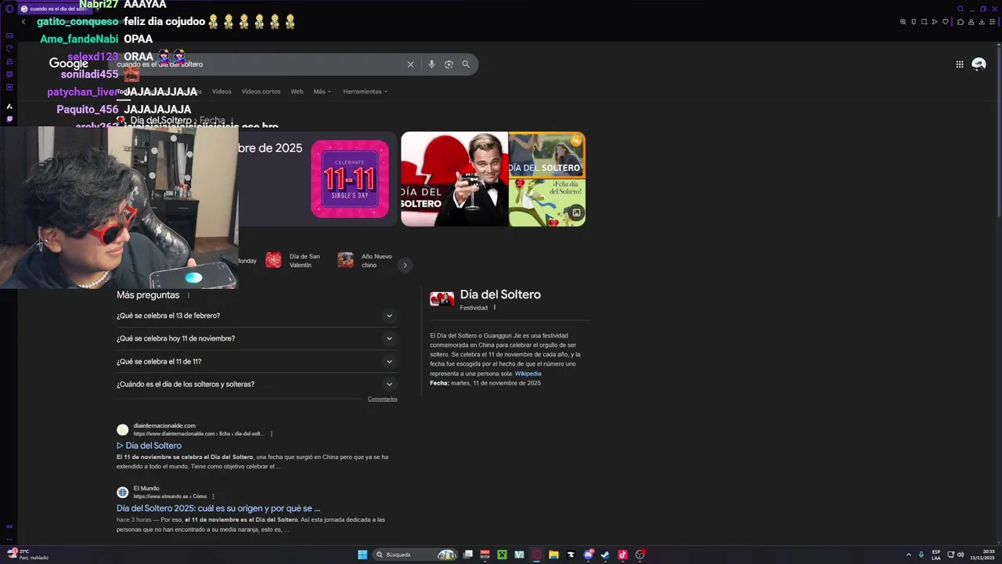The width and height of the screenshot is (1002, 564).
Task: Open the browser extensions cube icon
Action: [x=961, y=22]
